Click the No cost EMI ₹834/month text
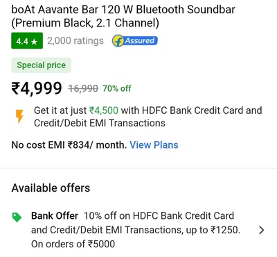277x257 pixels. pos(69,145)
